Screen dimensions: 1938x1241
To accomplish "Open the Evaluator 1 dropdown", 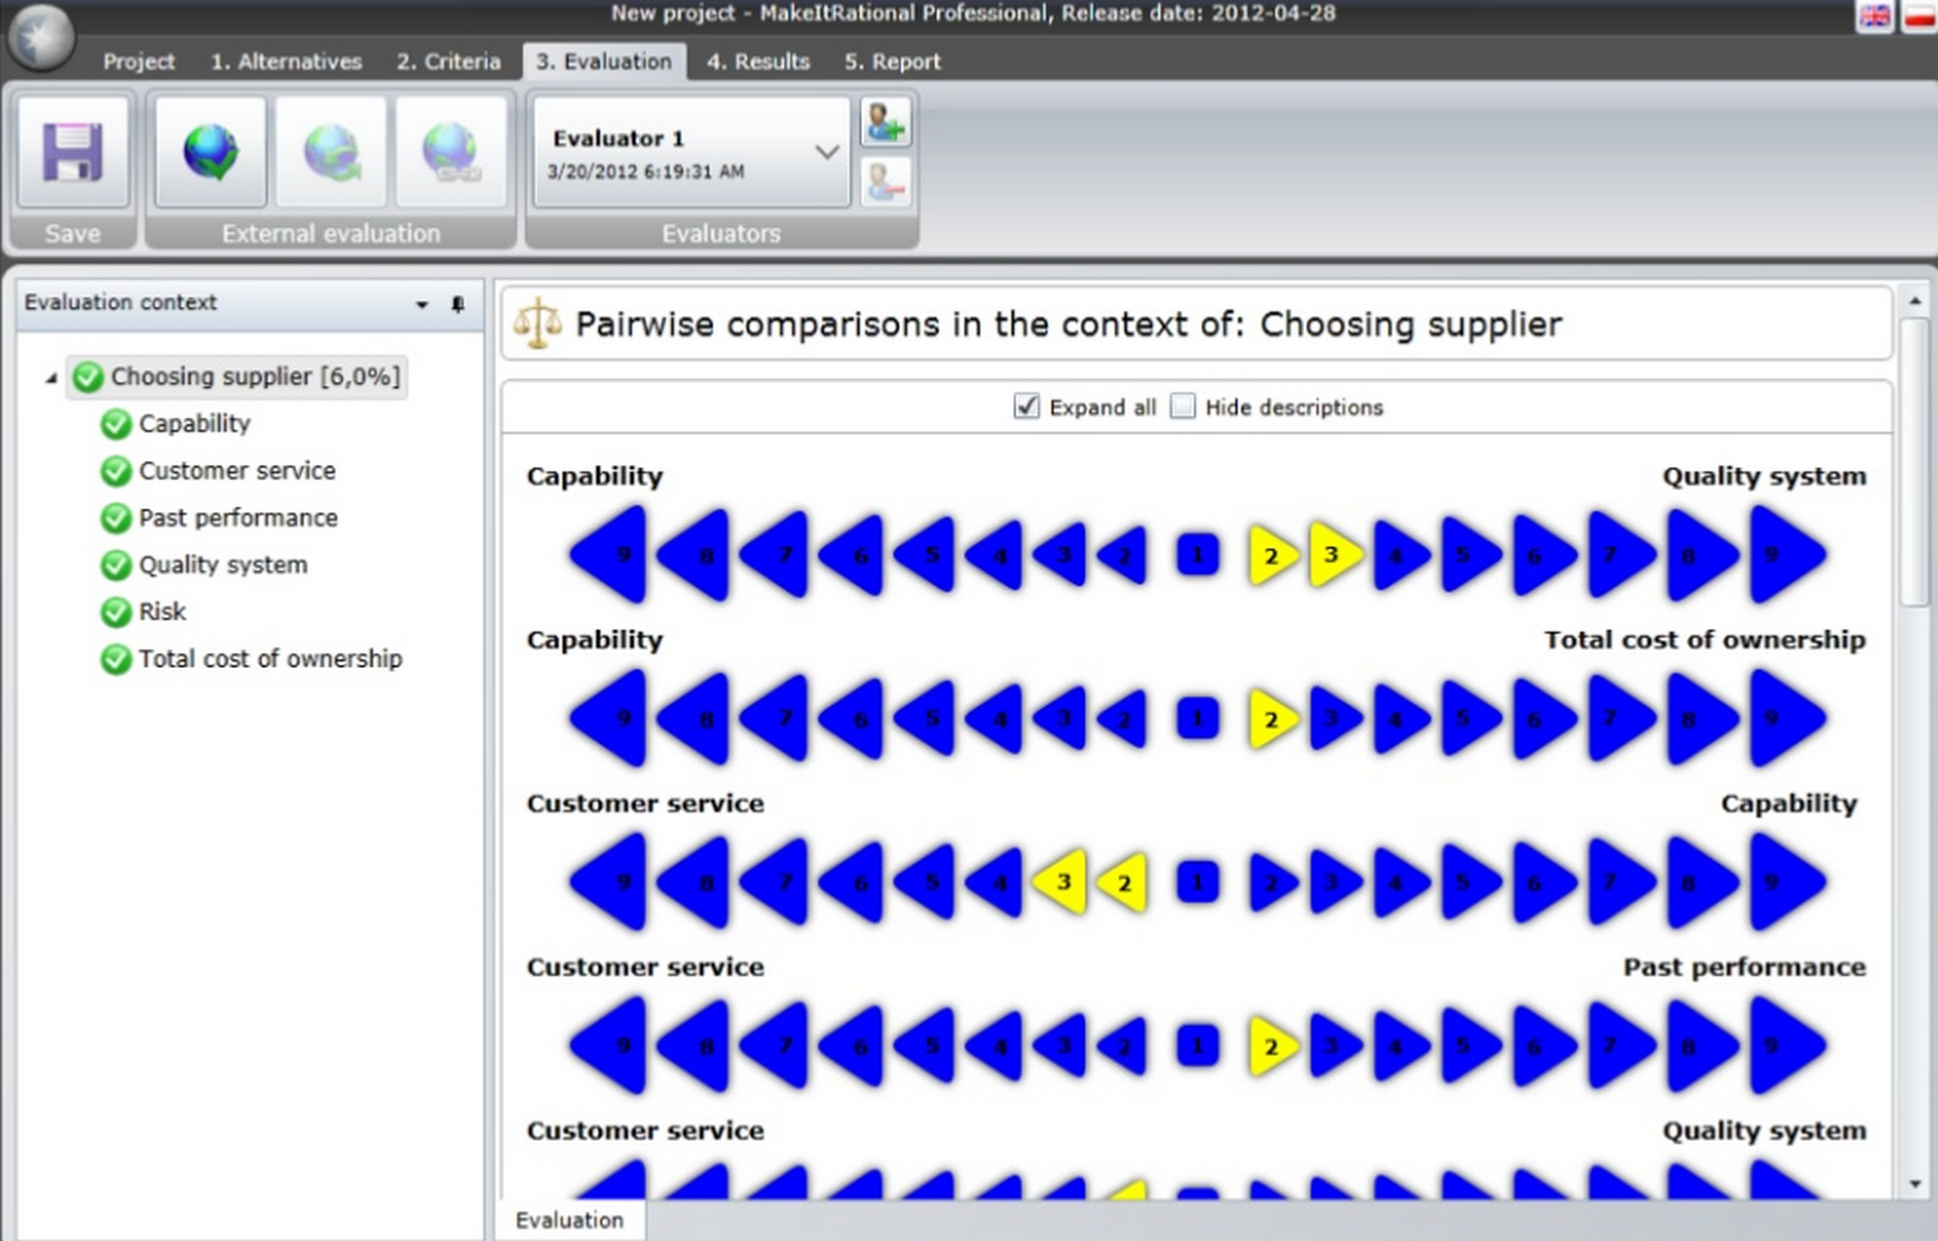I will (827, 152).
